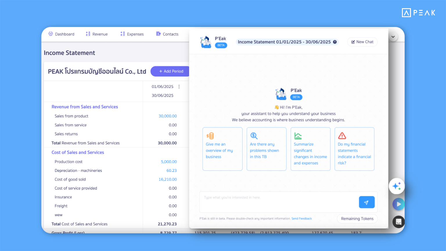Click the Add Period button
Screen dimensions: 446x251
(171, 71)
